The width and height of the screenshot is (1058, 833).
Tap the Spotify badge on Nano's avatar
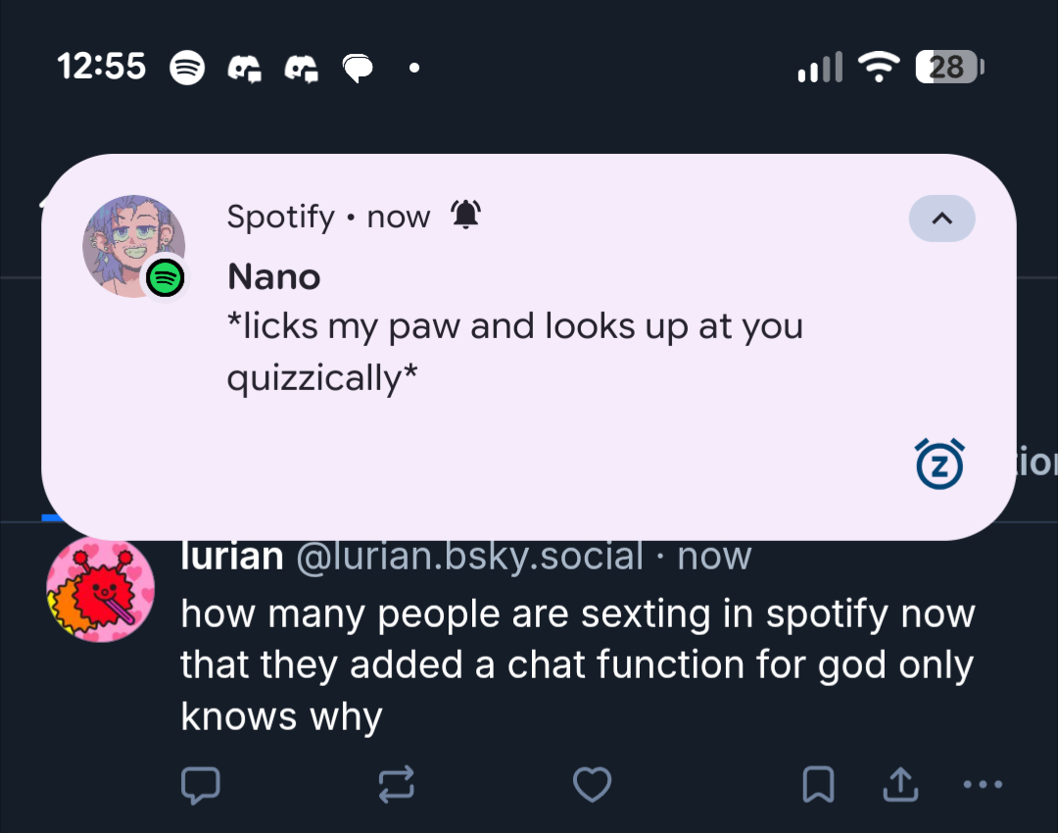[166, 279]
